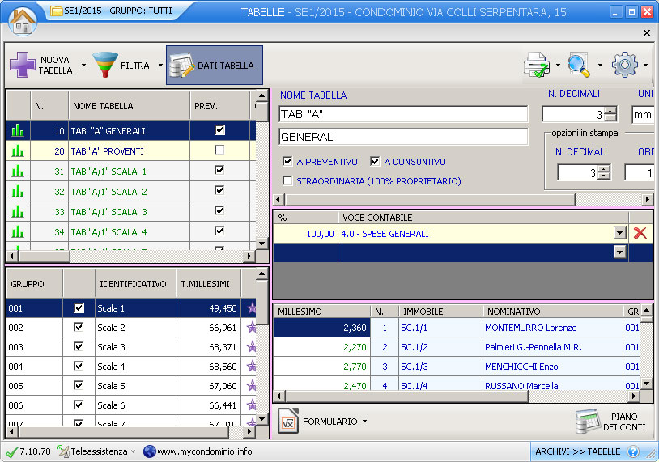Open the Formulario dropdown menu
The height and width of the screenshot is (462, 659).
pos(322,422)
